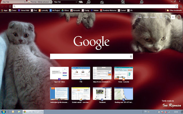This screenshot has width=183, height=114.
Task: Show hidden system tray icons
Action: tap(156, 112)
